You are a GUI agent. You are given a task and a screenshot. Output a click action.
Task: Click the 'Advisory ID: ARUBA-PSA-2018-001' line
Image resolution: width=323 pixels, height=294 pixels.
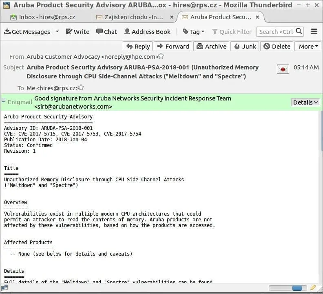pos(48,128)
